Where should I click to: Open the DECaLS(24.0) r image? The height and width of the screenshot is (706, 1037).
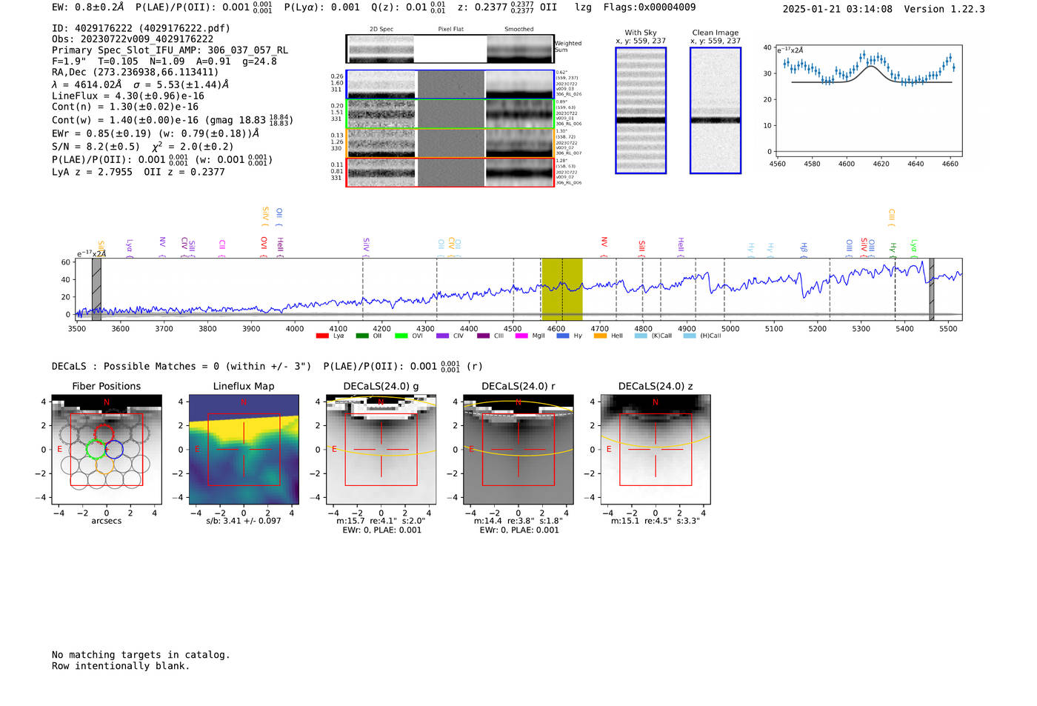[x=518, y=450]
